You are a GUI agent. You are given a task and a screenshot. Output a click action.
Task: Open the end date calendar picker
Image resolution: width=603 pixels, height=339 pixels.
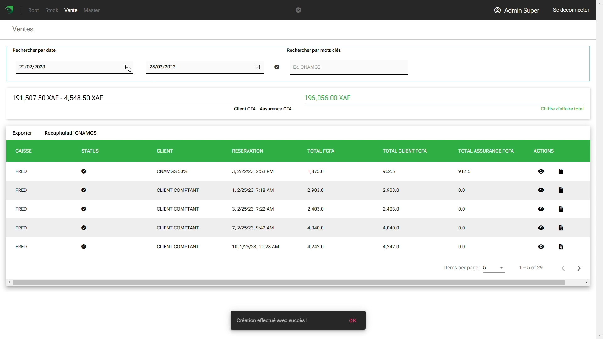pos(258,67)
